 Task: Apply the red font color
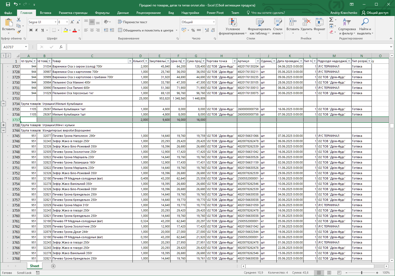(75, 30)
